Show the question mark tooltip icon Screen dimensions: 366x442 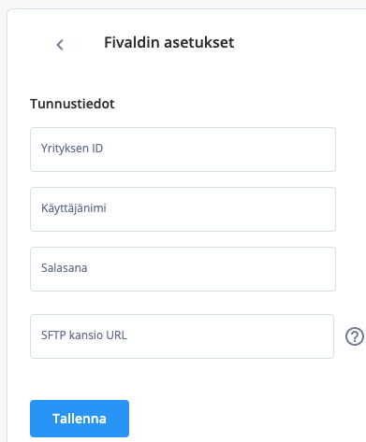pyautogui.click(x=355, y=336)
